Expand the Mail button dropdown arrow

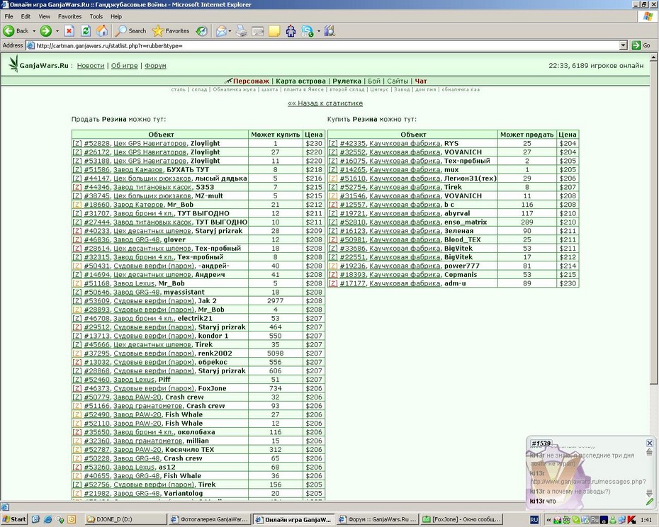230,30
